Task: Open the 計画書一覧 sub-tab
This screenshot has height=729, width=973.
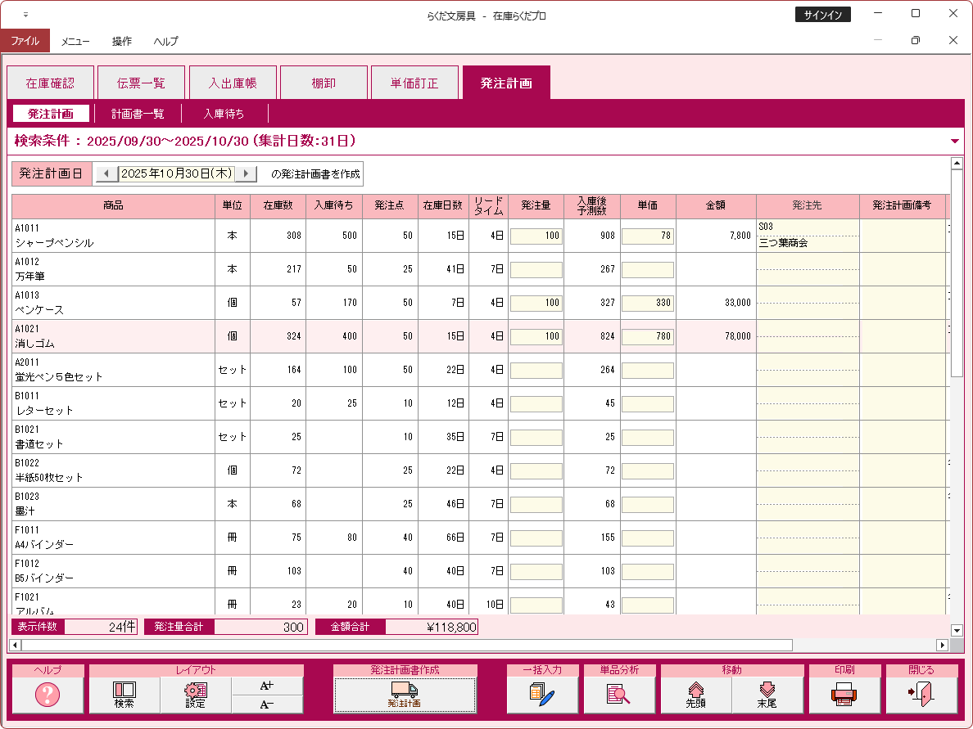Action: (138, 114)
